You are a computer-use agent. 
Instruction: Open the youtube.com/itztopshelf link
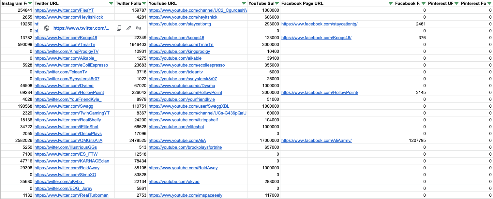pyautogui.click(x=183, y=120)
